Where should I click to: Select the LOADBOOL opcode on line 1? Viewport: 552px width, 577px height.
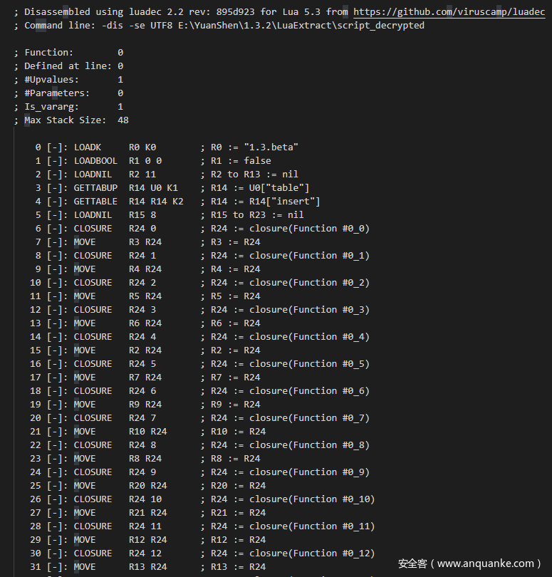(95, 161)
